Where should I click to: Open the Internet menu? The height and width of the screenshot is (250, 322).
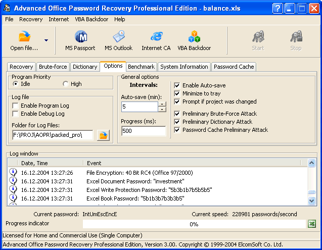(x=59, y=19)
